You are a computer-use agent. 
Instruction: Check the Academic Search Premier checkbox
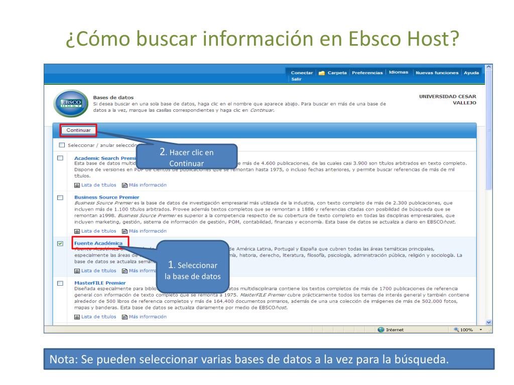click(x=60, y=158)
